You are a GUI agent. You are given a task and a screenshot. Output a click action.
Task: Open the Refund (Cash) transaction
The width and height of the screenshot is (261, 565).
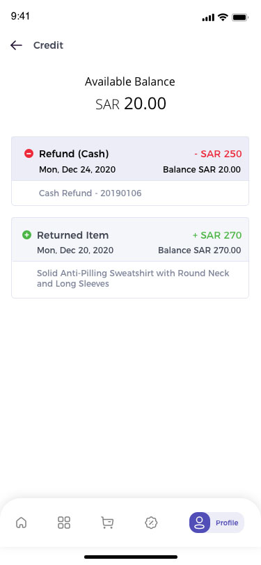coord(130,171)
